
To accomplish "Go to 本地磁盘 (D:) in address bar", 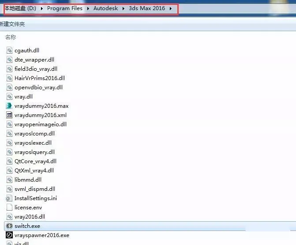I will [x=20, y=8].
